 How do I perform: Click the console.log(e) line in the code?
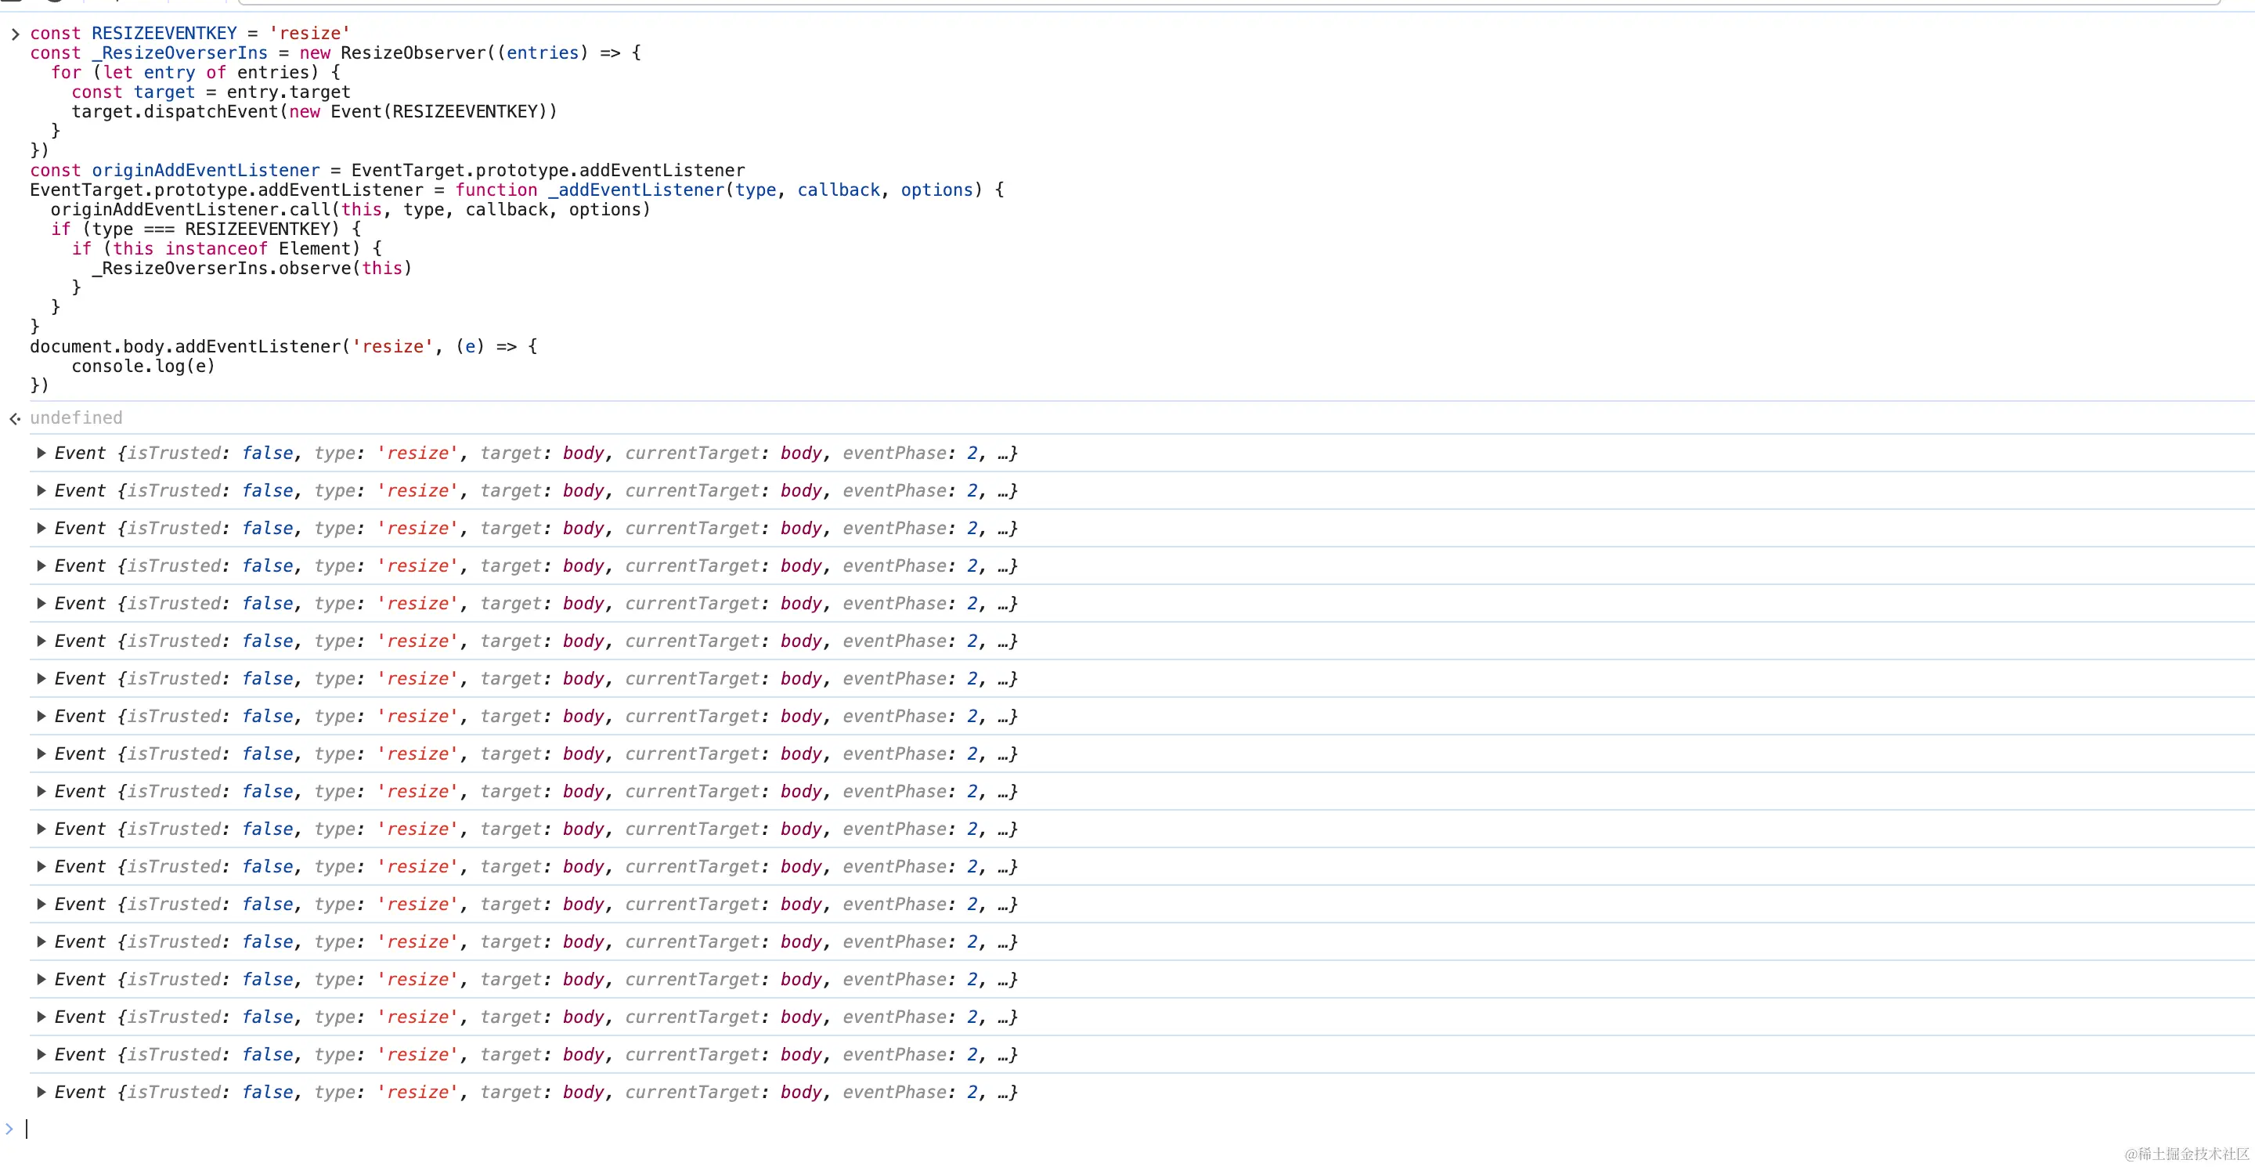click(x=143, y=366)
